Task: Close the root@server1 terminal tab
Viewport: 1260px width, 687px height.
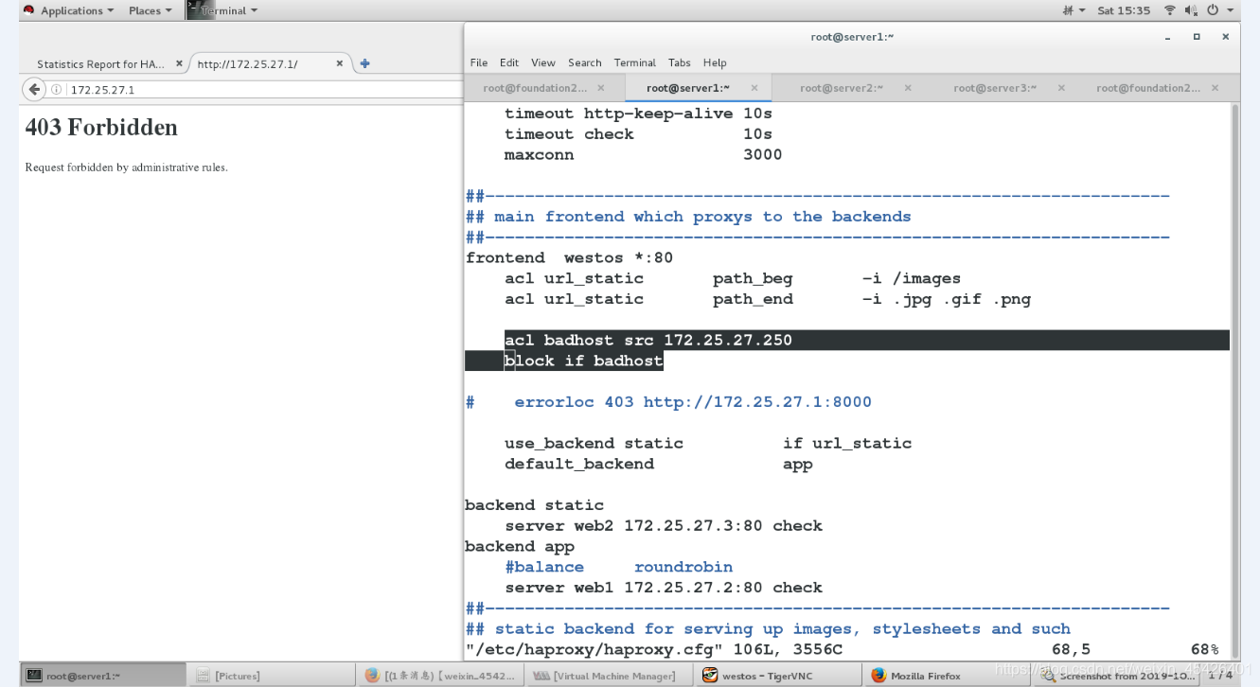Action: tap(754, 88)
